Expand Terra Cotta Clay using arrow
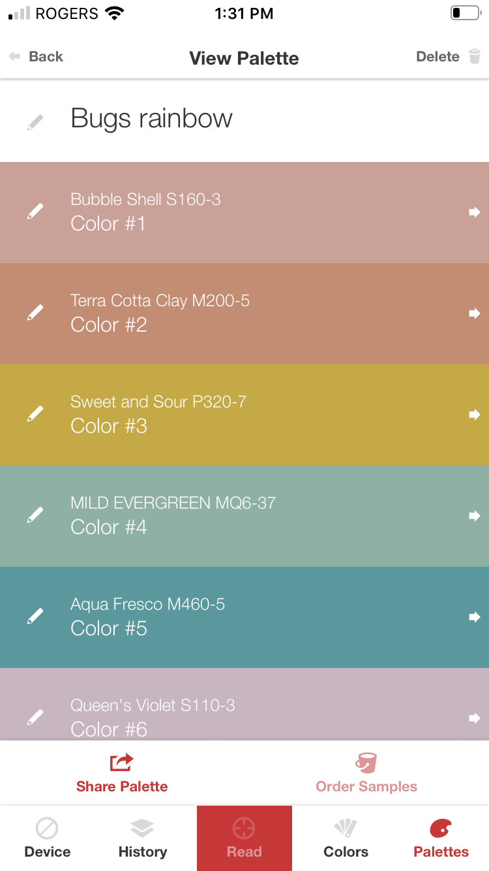Viewport: 489px width, 871px height. pyautogui.click(x=475, y=313)
